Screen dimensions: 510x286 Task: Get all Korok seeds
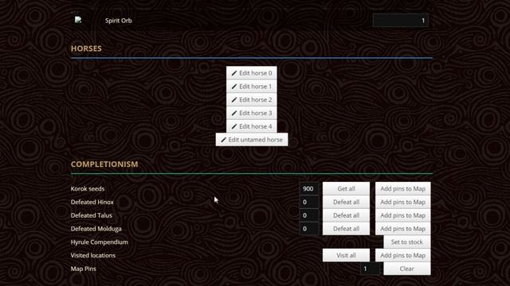(x=346, y=188)
